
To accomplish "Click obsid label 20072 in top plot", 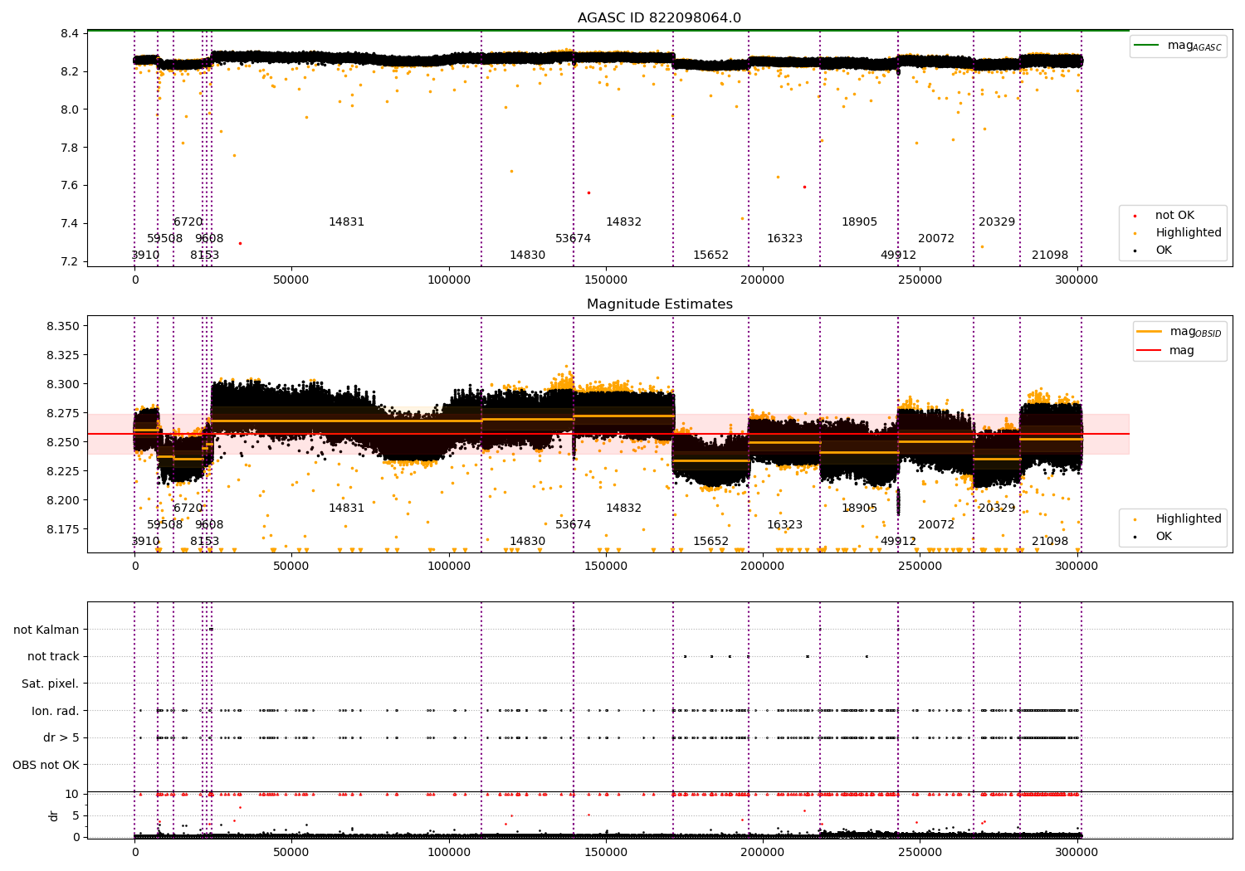I will pyautogui.click(x=936, y=239).
